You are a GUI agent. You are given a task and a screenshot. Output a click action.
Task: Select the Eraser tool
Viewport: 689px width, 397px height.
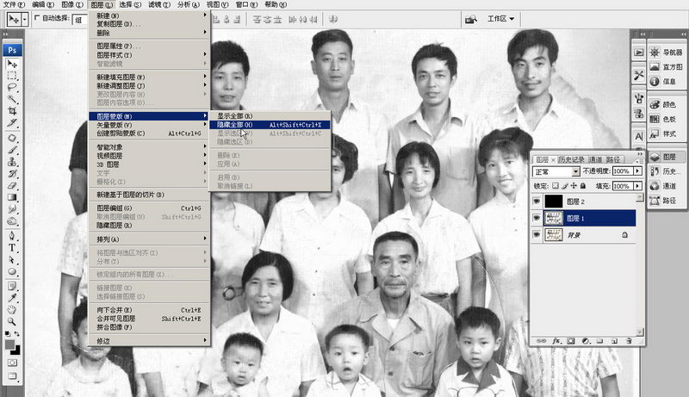point(12,185)
